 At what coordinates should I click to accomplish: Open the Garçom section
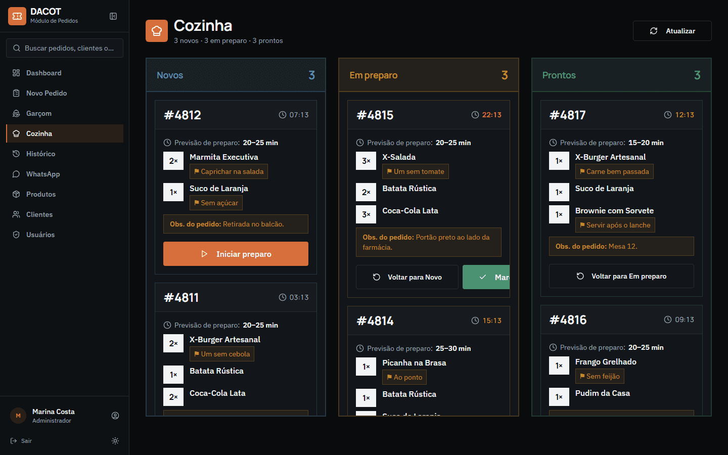(x=65, y=113)
